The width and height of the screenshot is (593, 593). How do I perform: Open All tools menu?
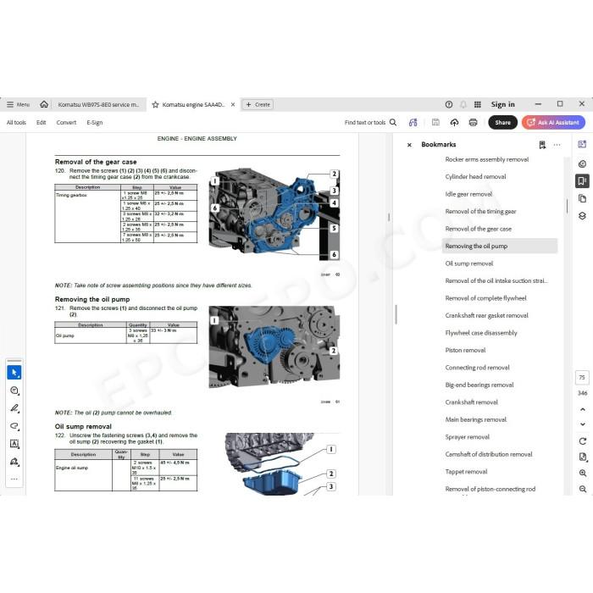click(16, 123)
